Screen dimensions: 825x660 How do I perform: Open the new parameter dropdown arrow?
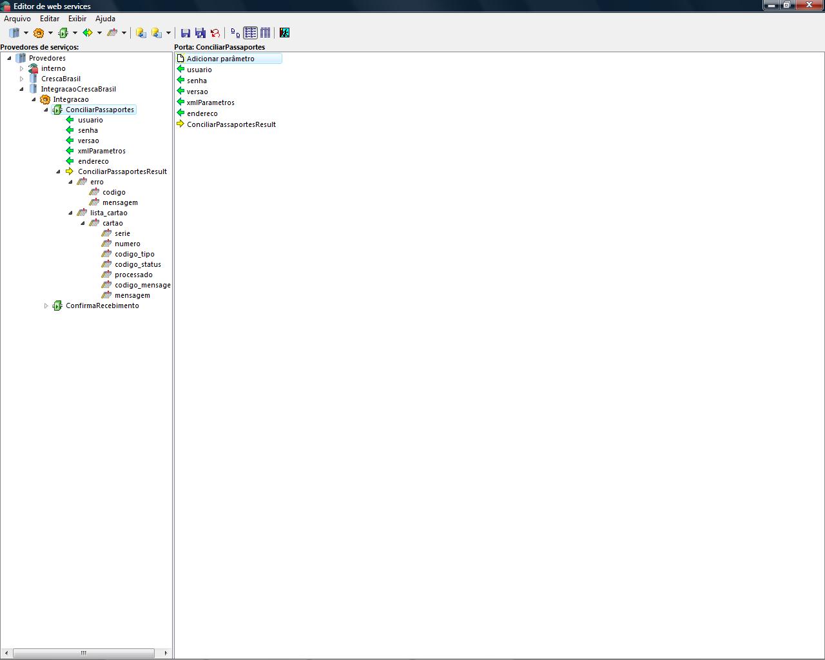tap(99, 33)
